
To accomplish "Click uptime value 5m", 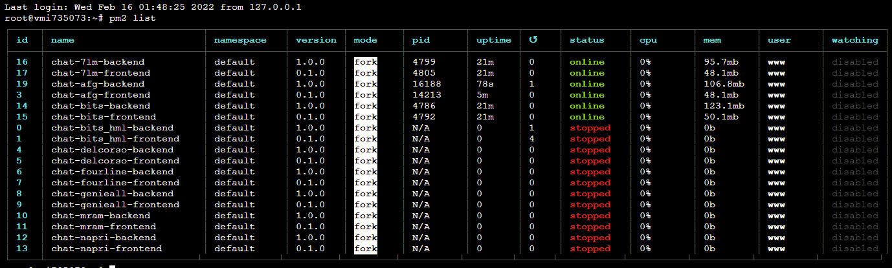I will tap(482, 95).
